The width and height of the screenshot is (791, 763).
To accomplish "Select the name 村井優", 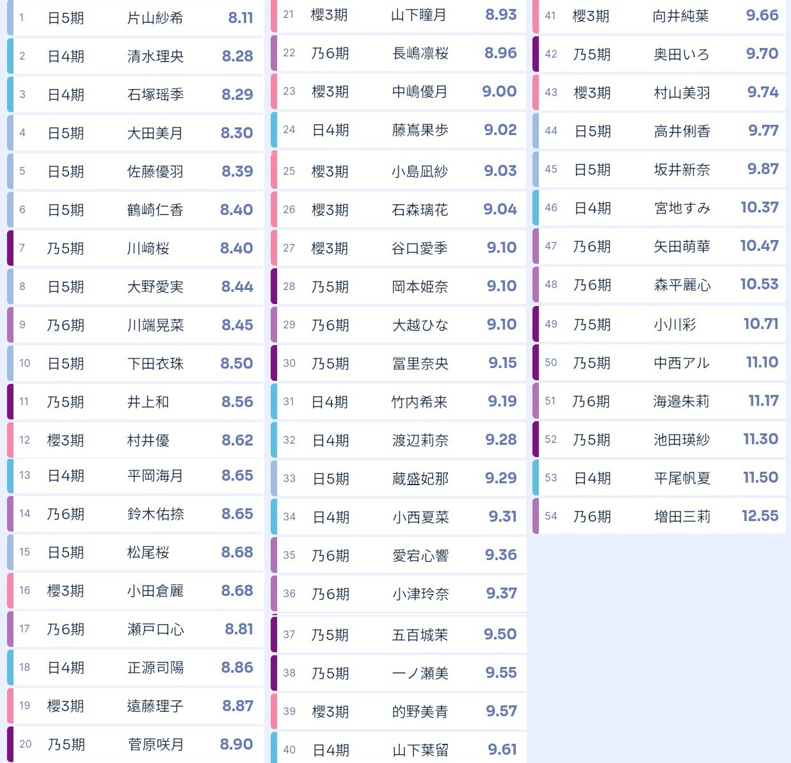I will click(148, 440).
